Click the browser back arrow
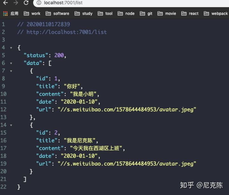The height and width of the screenshot is (195, 229). (x=5, y=3)
